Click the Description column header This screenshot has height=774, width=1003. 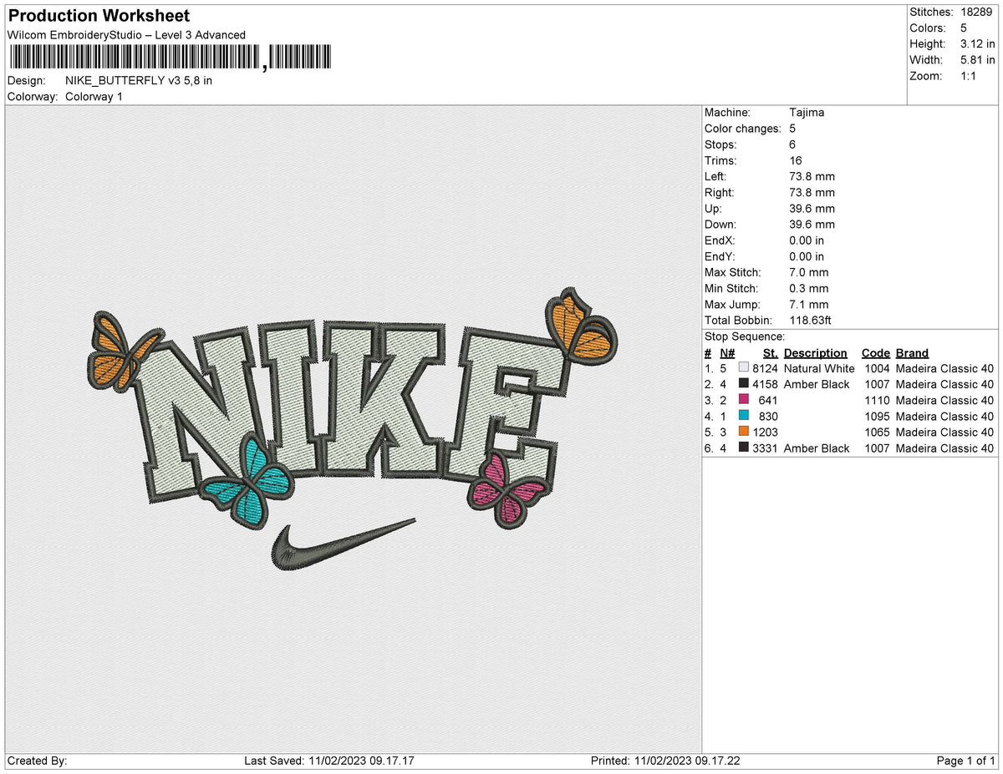(815, 352)
